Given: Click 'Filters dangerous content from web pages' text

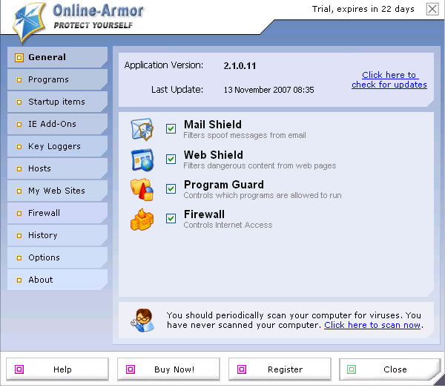Looking at the screenshot, I should tap(260, 165).
